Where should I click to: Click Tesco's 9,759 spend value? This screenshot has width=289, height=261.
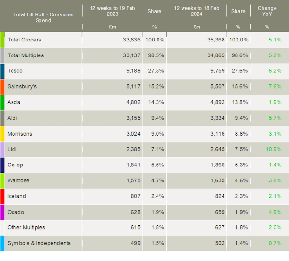point(218,71)
